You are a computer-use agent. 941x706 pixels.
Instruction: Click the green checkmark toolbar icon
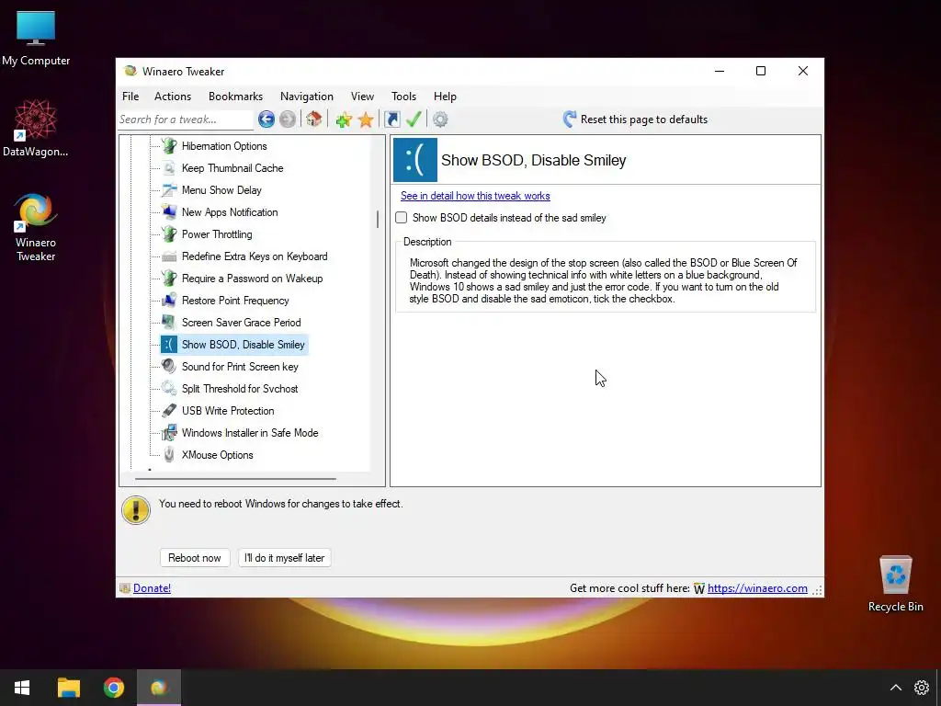point(414,120)
